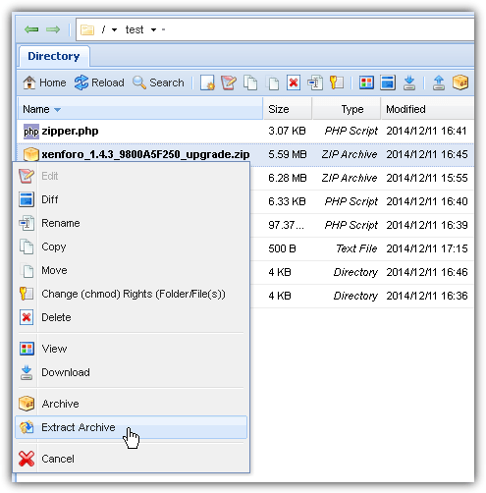Switch to the Directory tab
Viewport: 486px width, 493px height.
coord(54,56)
